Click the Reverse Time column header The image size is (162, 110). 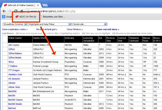[112, 39]
